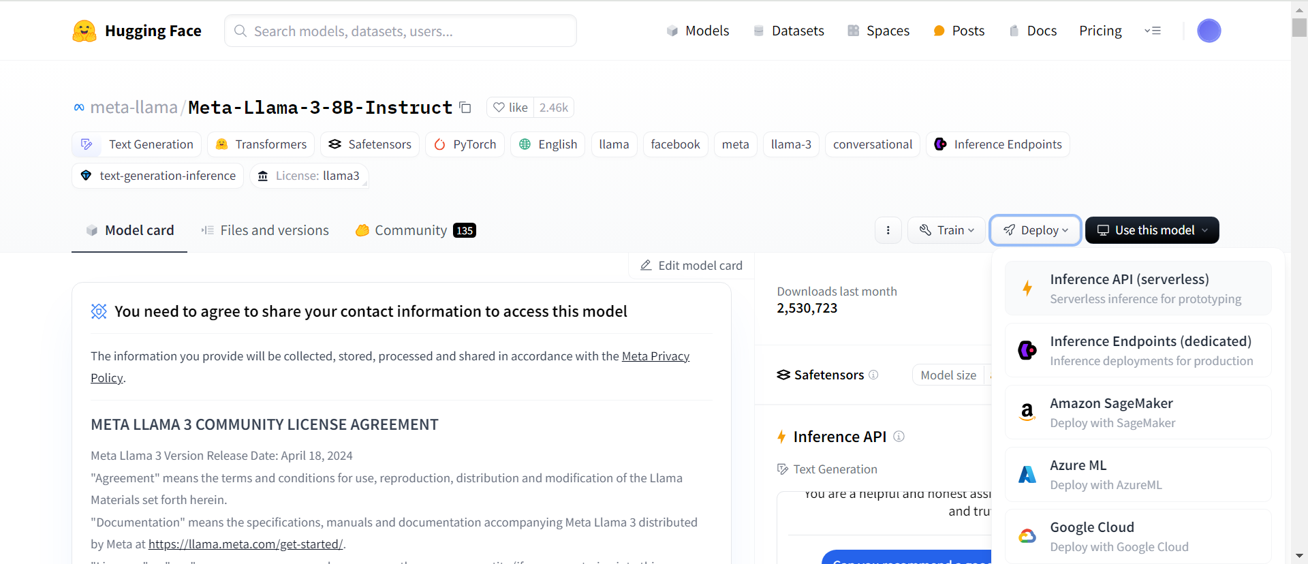
Task: Click the Hugging Face emoji logo
Action: click(x=84, y=31)
